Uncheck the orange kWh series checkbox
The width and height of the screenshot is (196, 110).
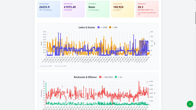110,27
